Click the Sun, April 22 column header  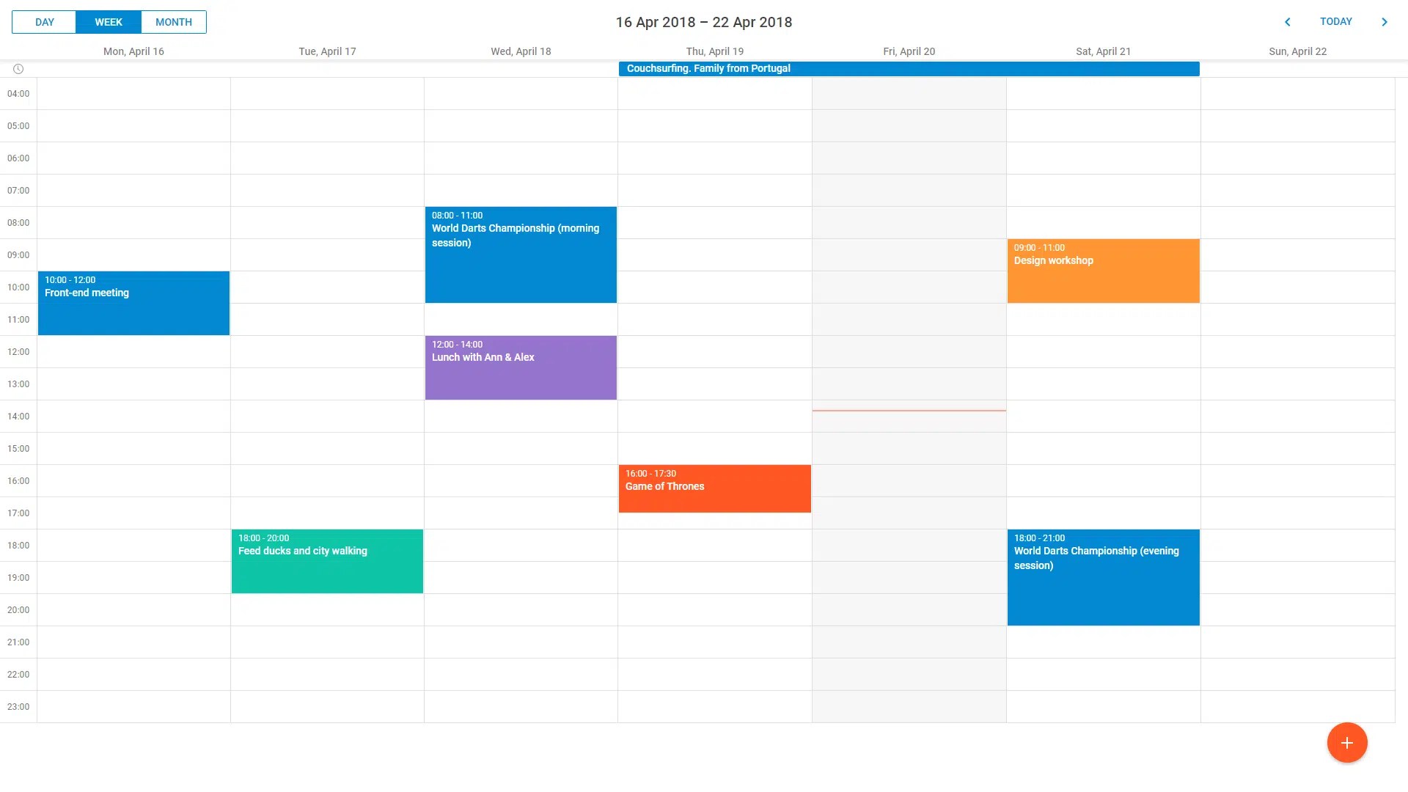click(1297, 51)
